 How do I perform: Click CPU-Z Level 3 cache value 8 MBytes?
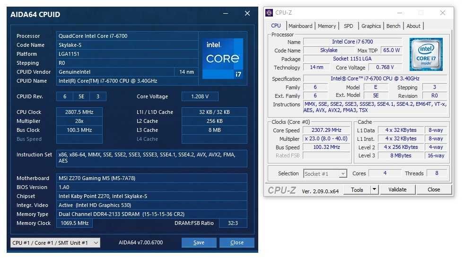[x=401, y=155]
